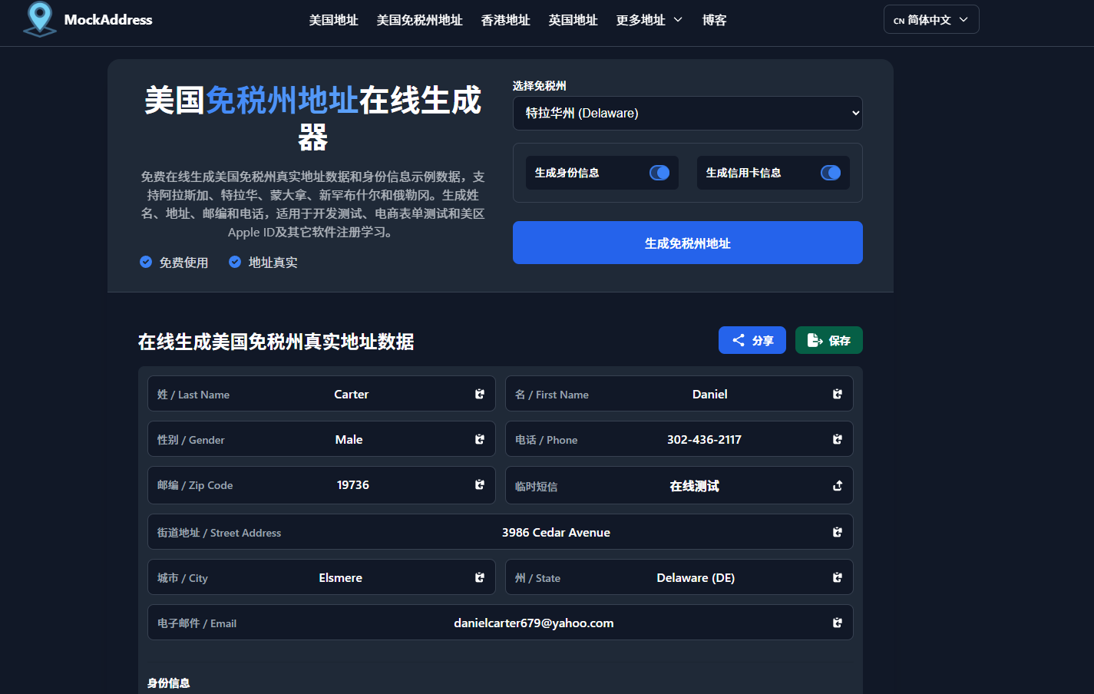
Task: Open the 博客 page
Action: click(714, 20)
